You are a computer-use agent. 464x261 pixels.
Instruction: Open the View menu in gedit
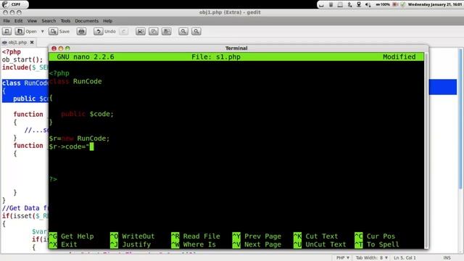32,21
